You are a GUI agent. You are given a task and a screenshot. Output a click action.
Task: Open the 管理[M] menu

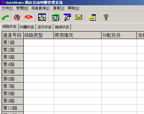(22, 8)
